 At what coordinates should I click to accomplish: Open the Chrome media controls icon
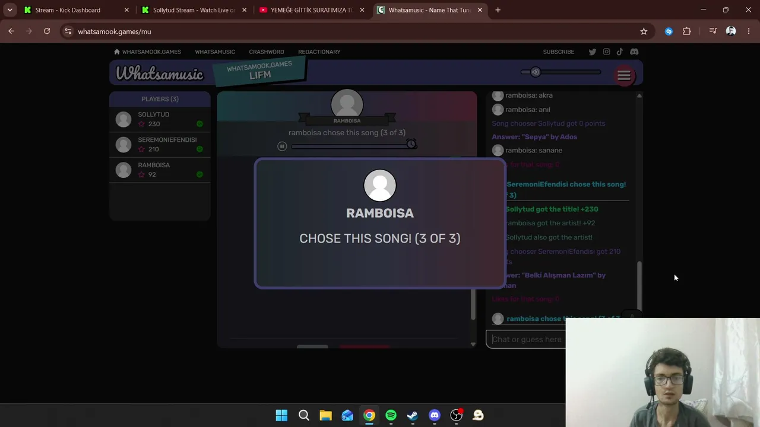point(712,31)
